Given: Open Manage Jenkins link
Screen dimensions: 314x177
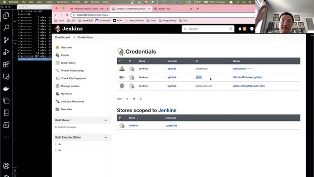Looking at the screenshot, I should 70,86.
